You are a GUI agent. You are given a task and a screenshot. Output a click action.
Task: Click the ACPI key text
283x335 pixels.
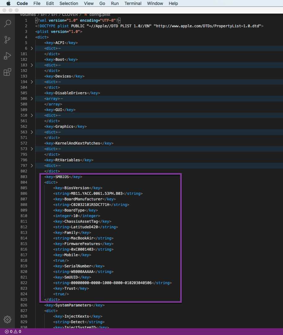coord(60,43)
